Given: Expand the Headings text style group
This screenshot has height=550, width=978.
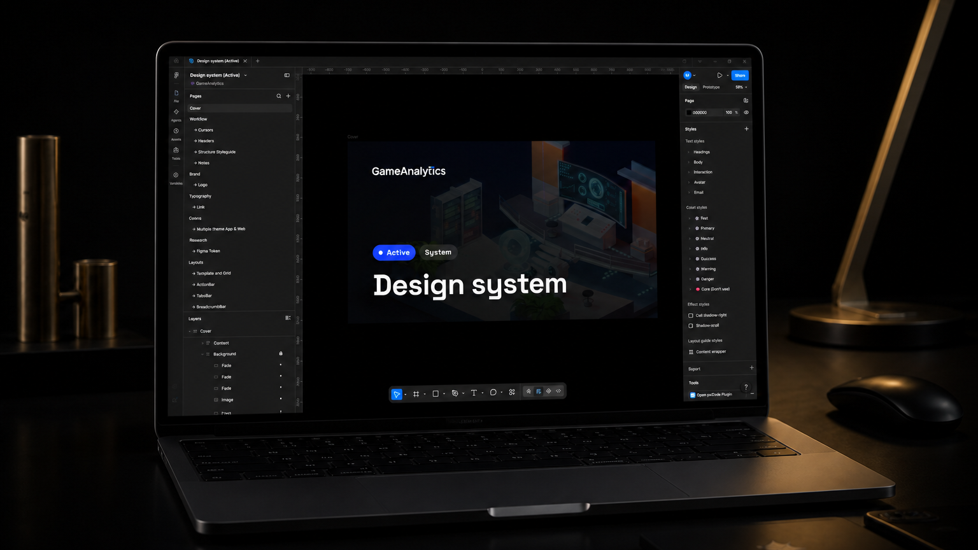Looking at the screenshot, I should click(689, 152).
